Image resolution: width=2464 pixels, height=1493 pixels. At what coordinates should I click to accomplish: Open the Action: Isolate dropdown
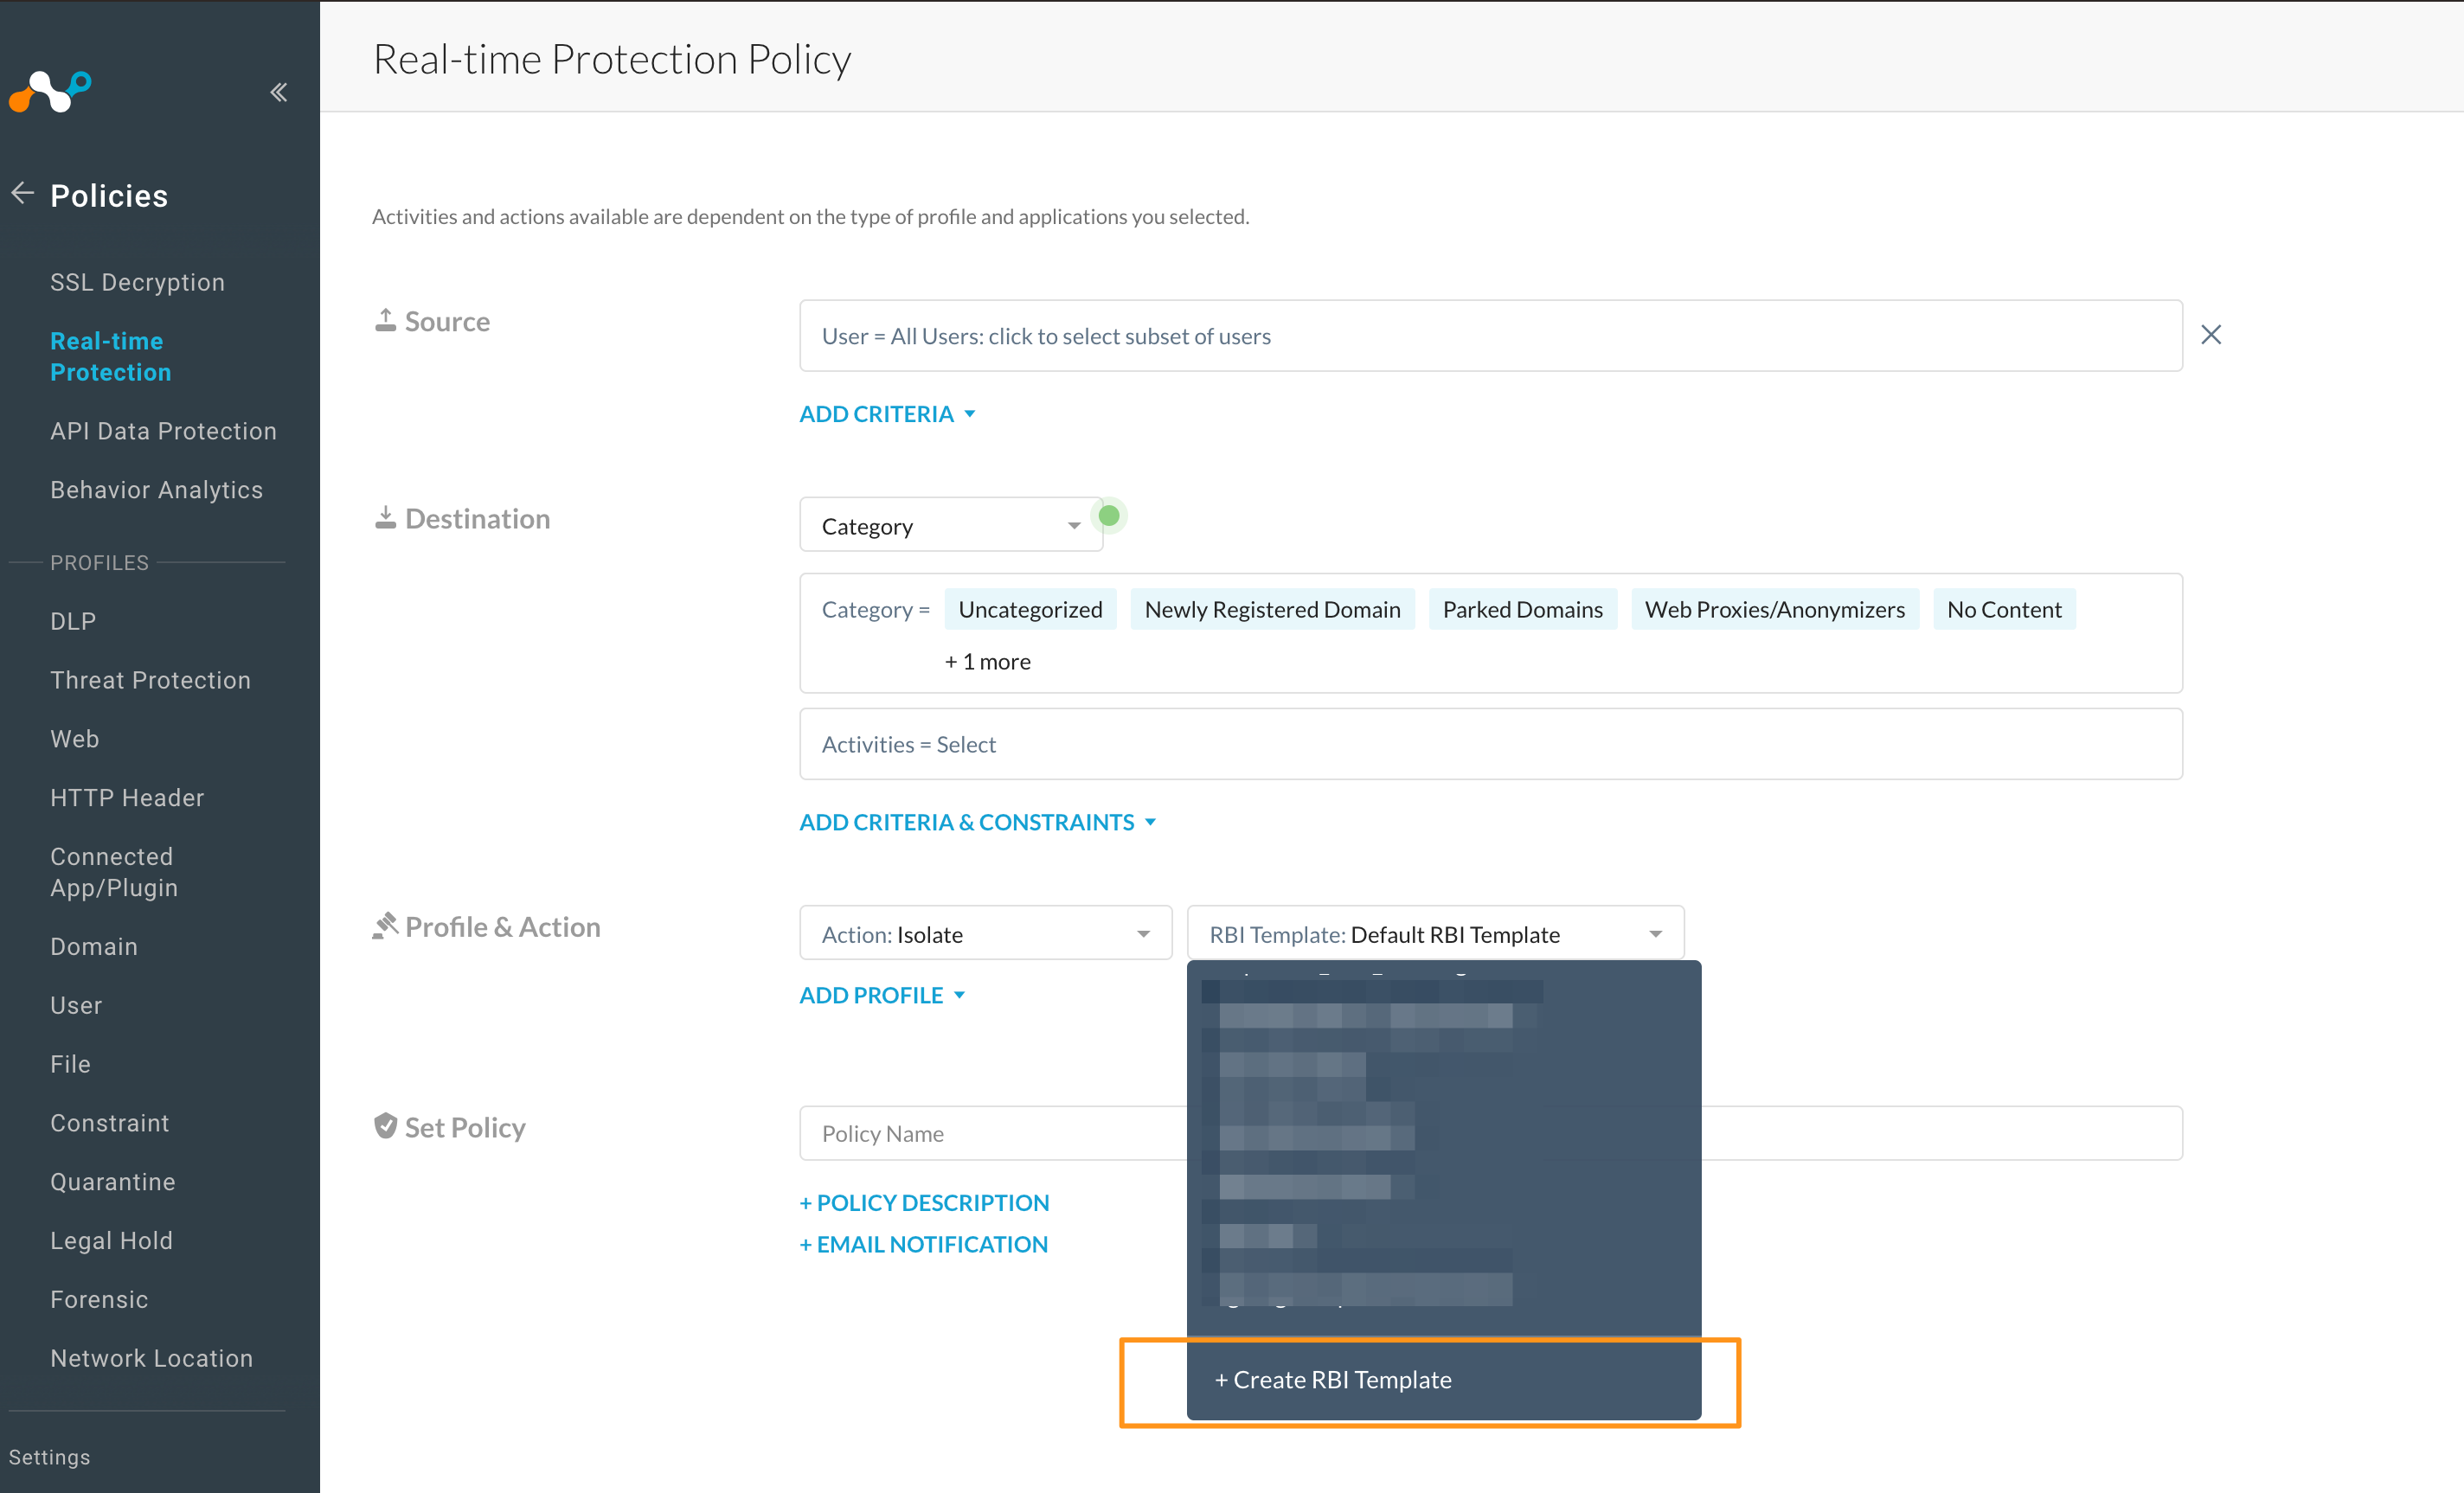985,934
